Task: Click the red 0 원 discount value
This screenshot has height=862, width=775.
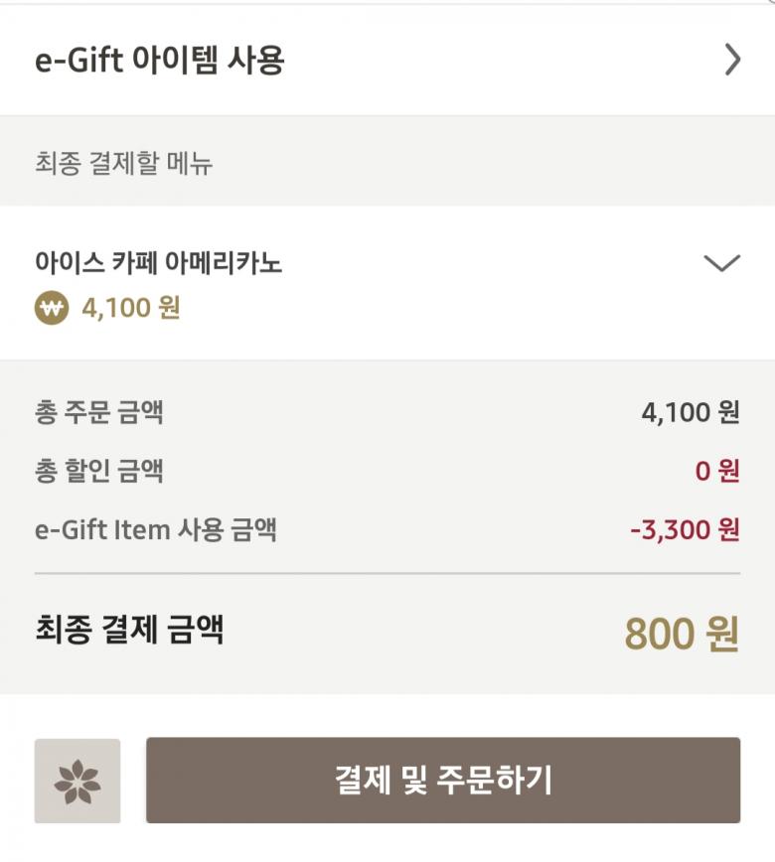Action: click(x=716, y=471)
